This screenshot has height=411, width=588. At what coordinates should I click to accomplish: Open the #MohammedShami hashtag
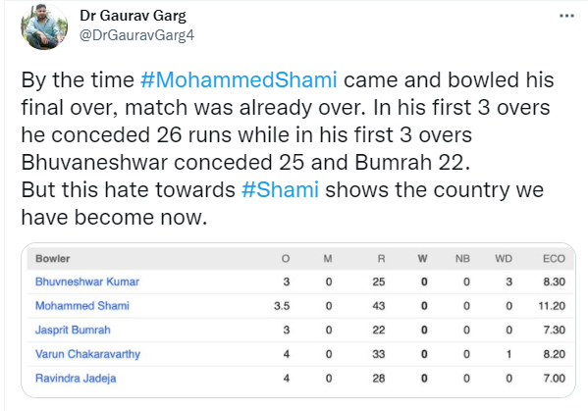coord(239,79)
